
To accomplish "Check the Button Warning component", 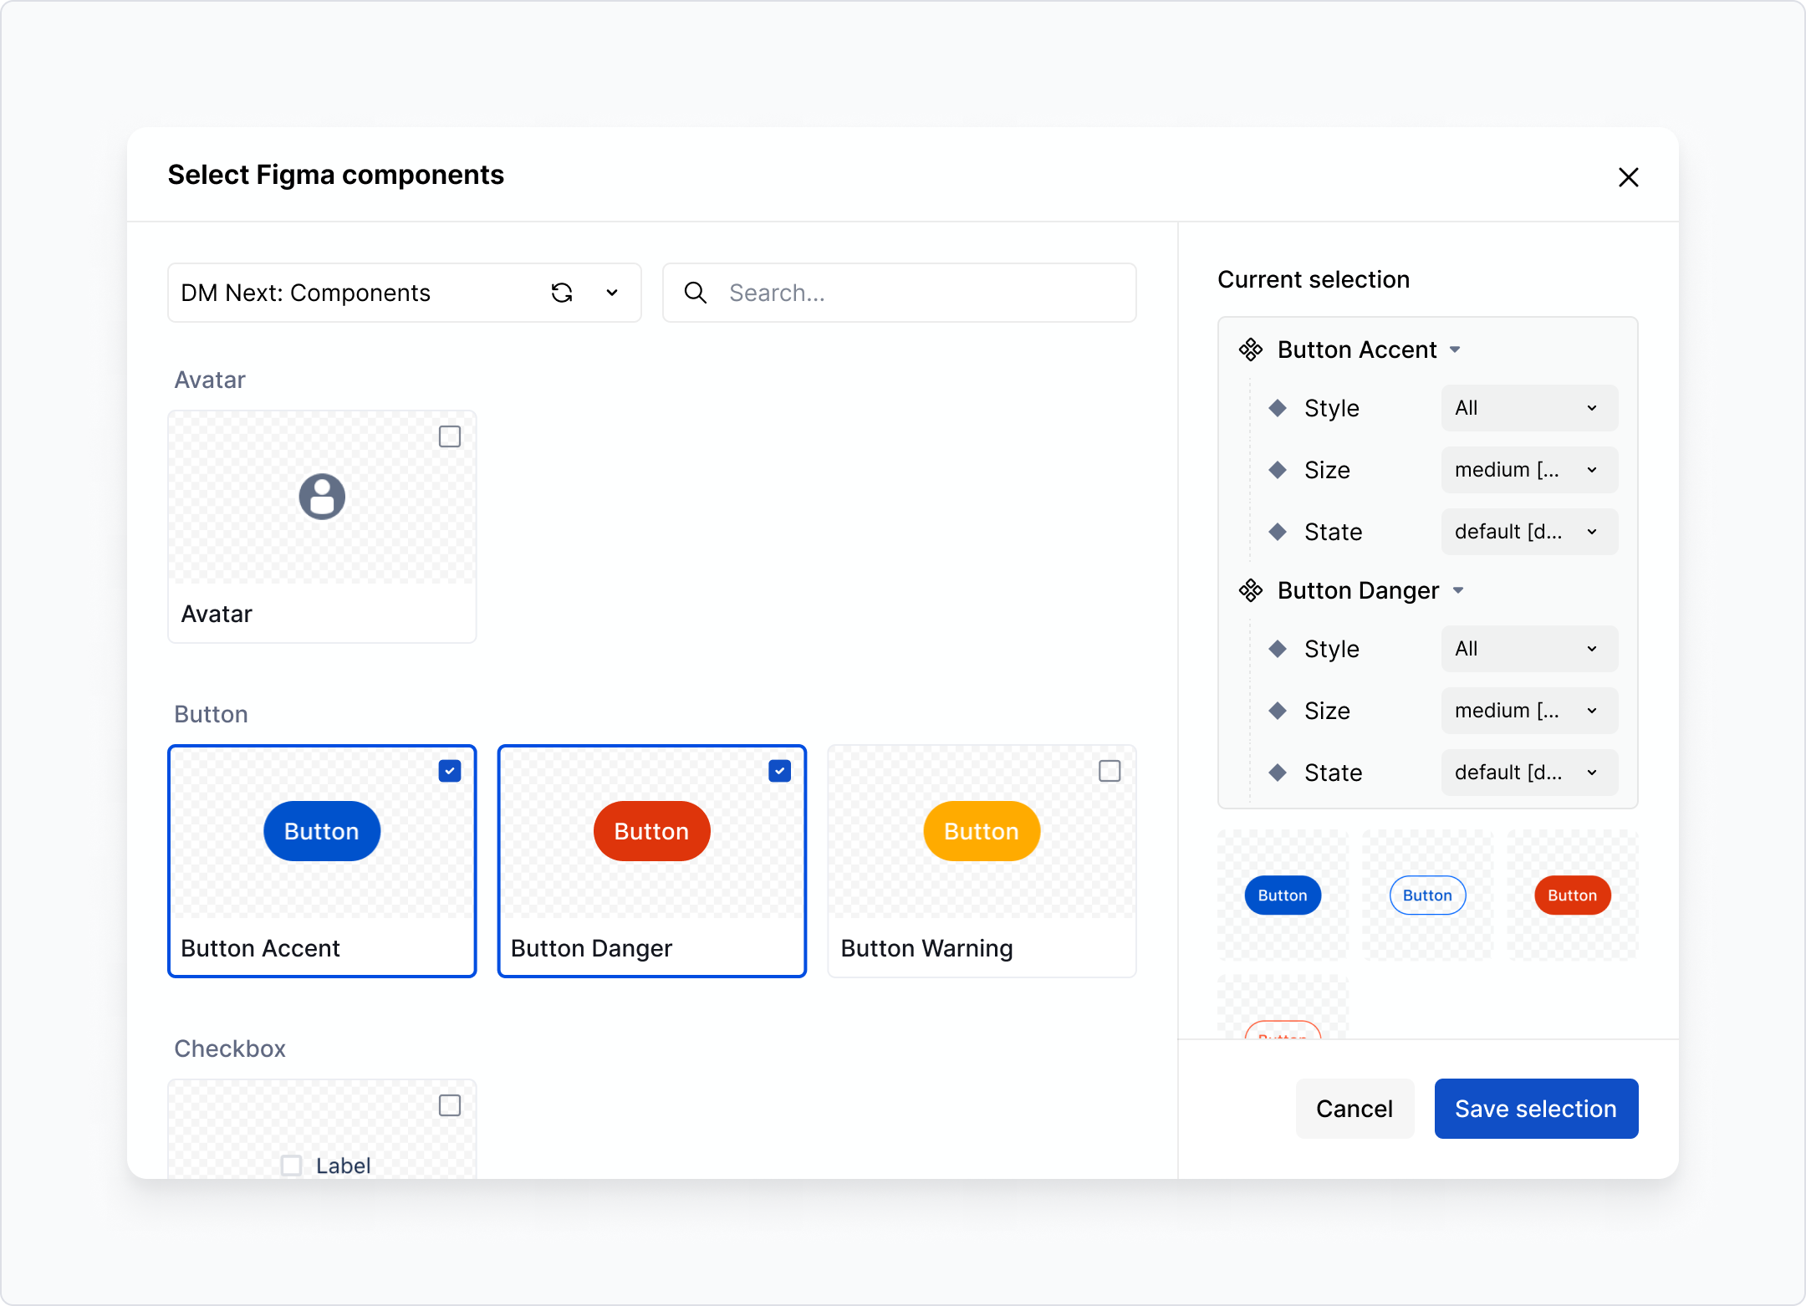I will coord(1110,770).
